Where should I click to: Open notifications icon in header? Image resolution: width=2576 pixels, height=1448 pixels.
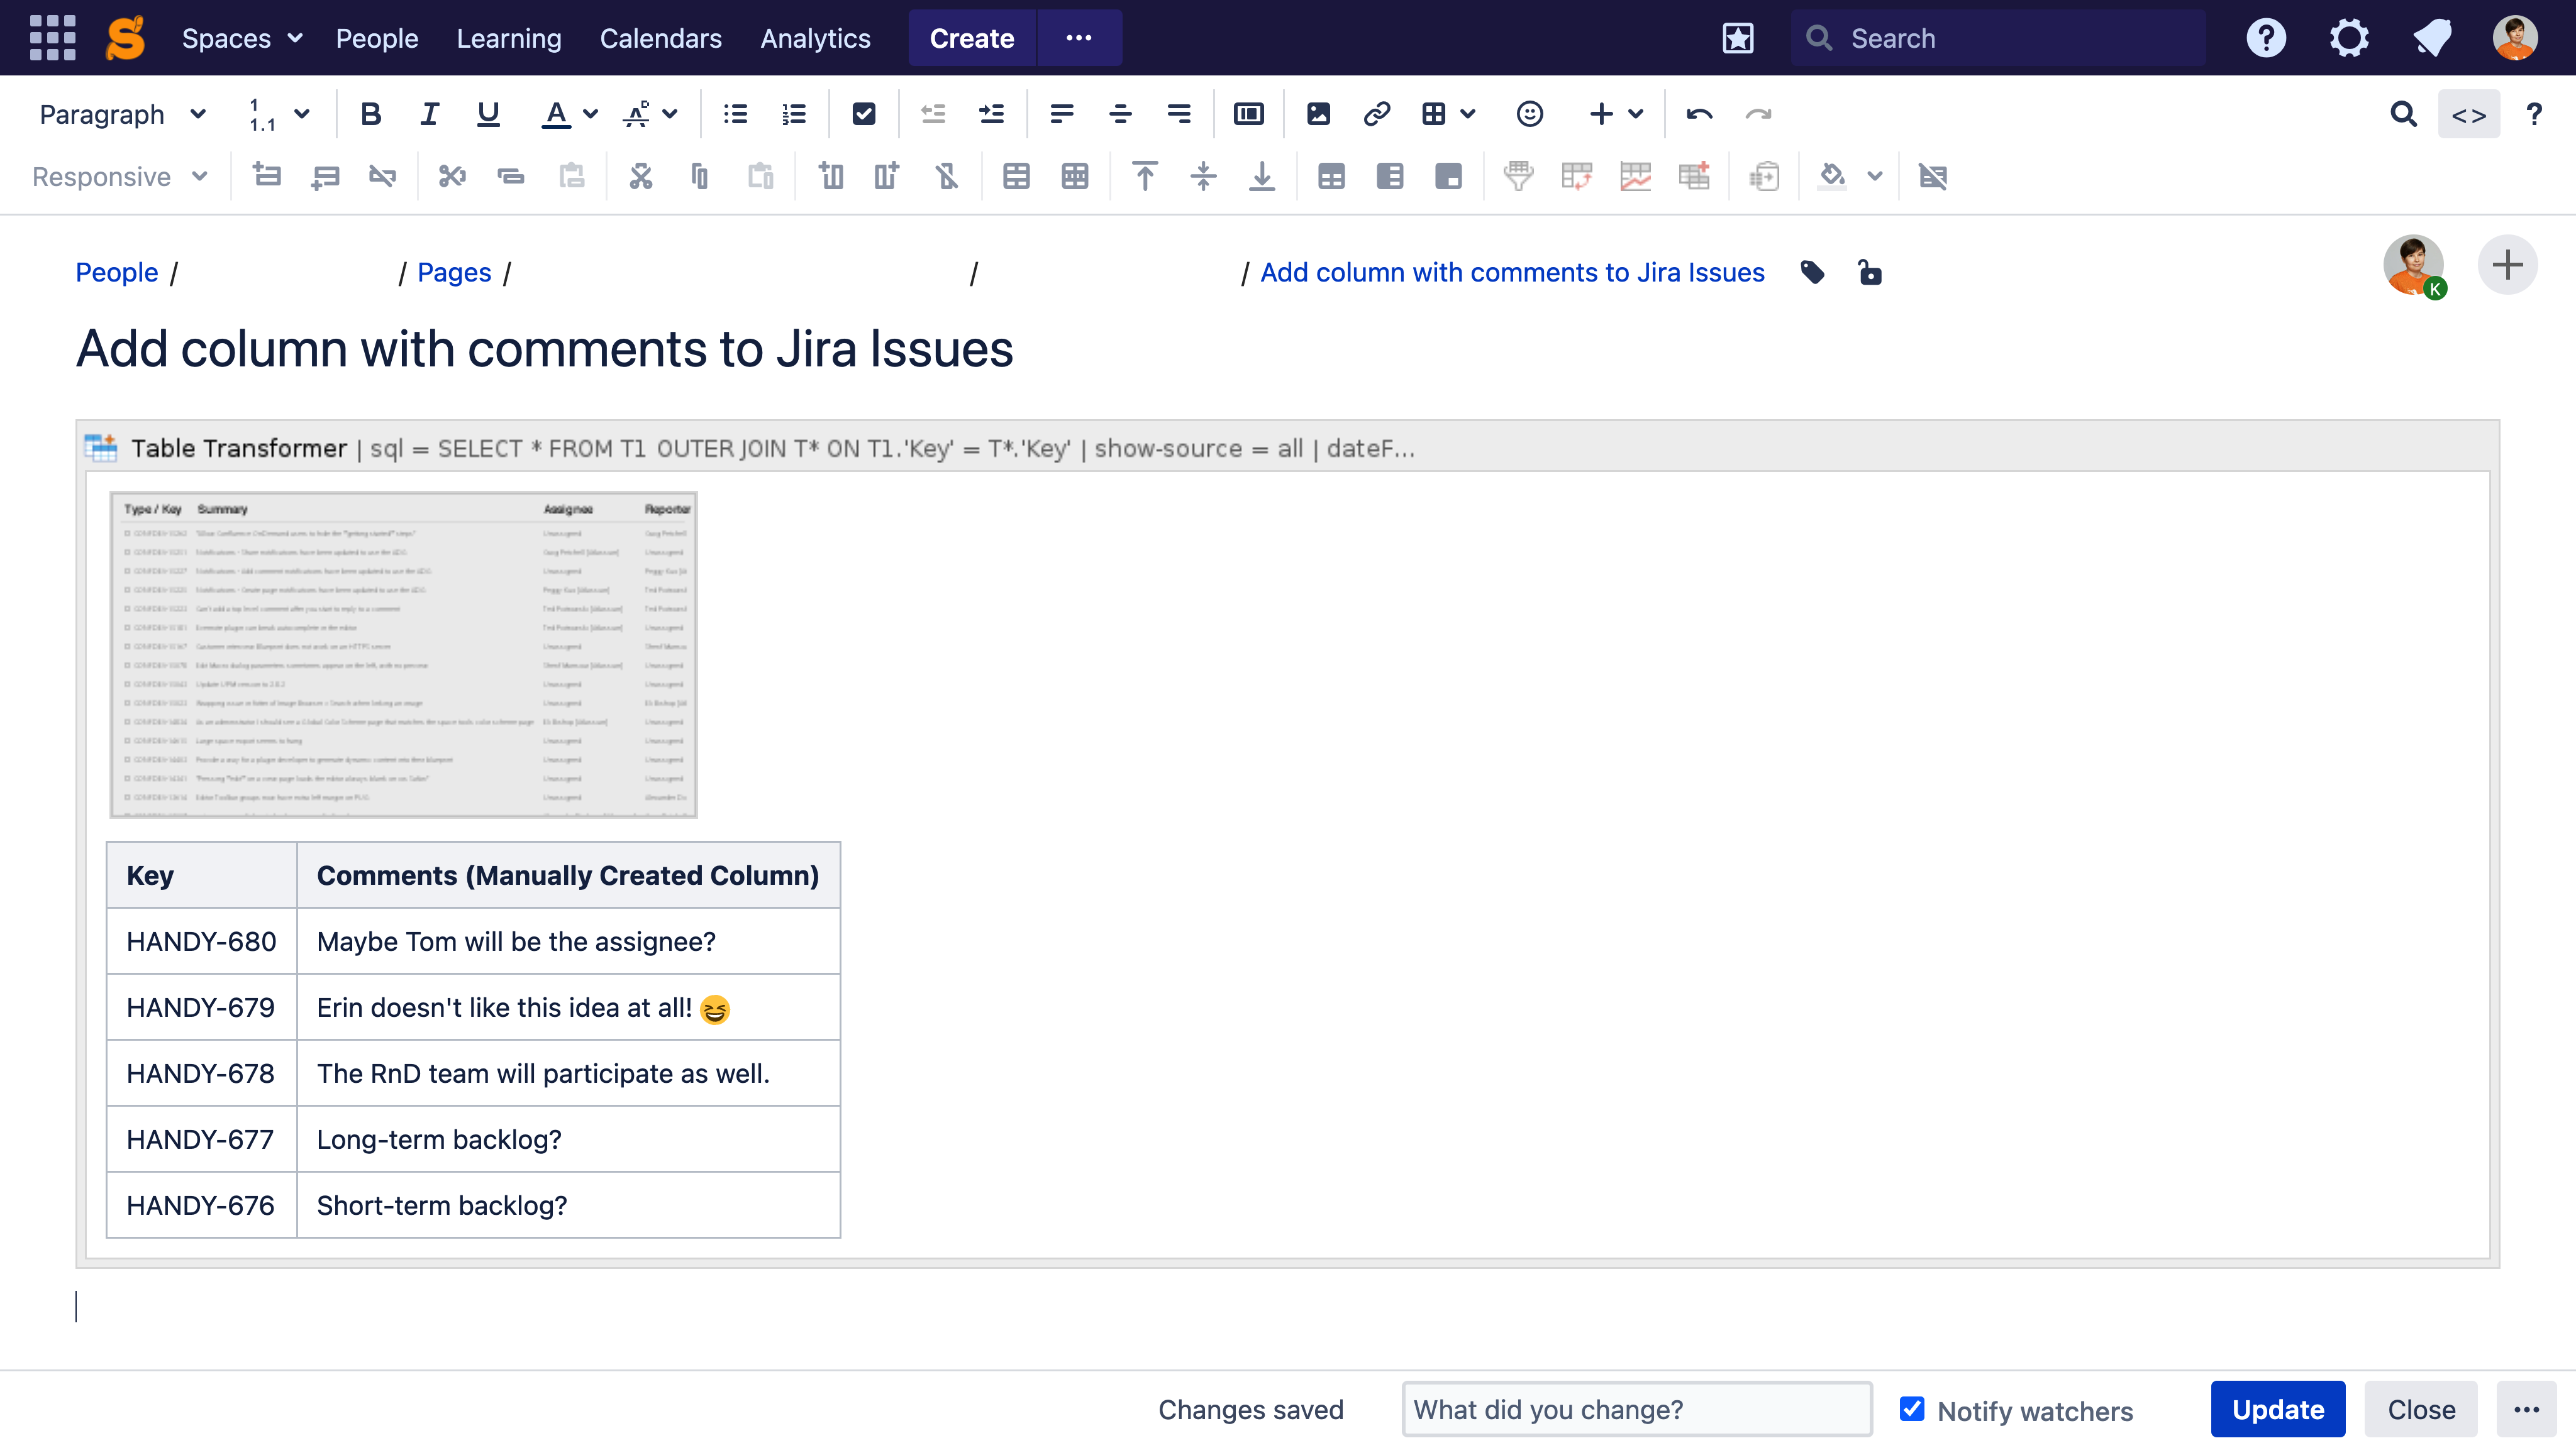point(2432,38)
